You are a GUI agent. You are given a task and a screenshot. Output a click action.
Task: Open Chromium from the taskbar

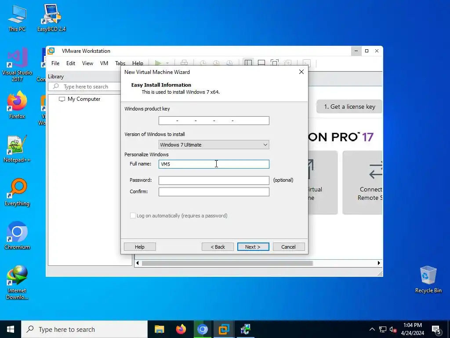click(202, 329)
